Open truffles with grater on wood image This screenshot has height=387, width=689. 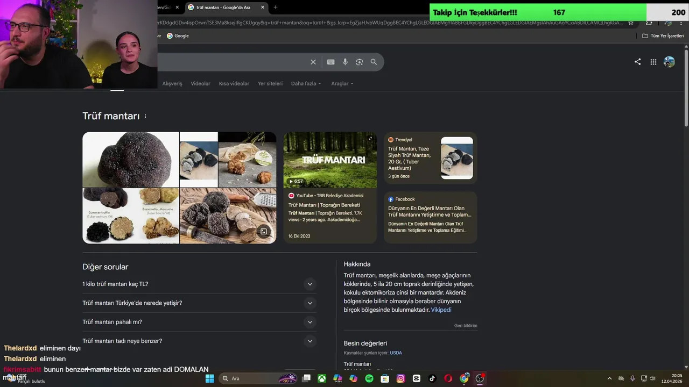[228, 216]
